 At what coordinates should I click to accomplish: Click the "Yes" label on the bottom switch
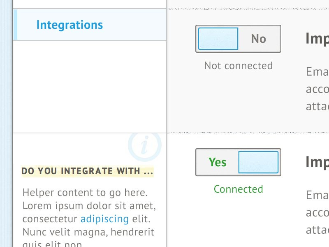[217, 162]
